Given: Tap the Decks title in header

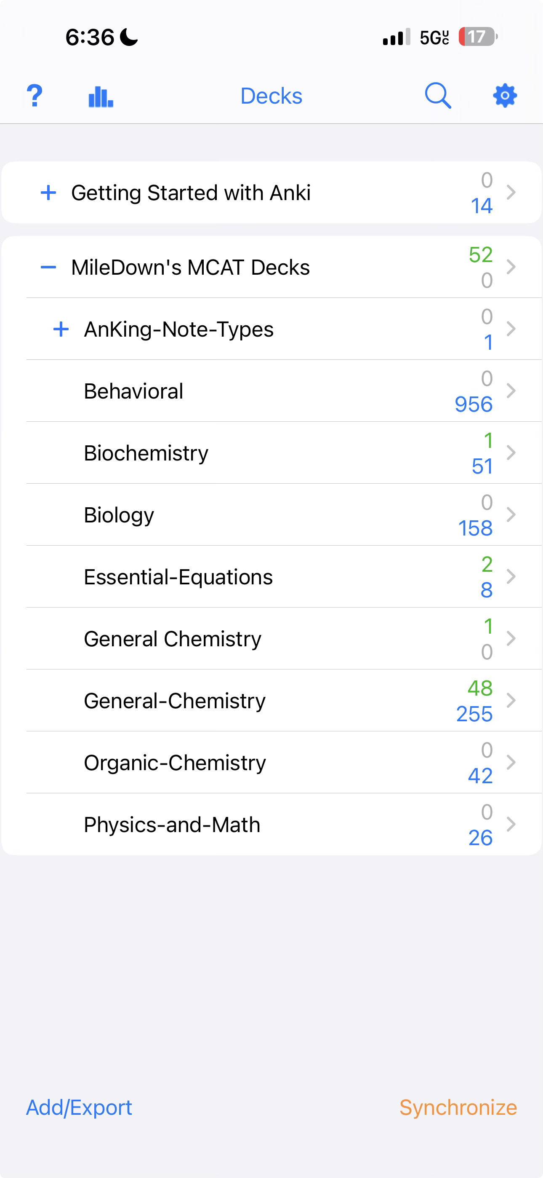Looking at the screenshot, I should (x=271, y=96).
